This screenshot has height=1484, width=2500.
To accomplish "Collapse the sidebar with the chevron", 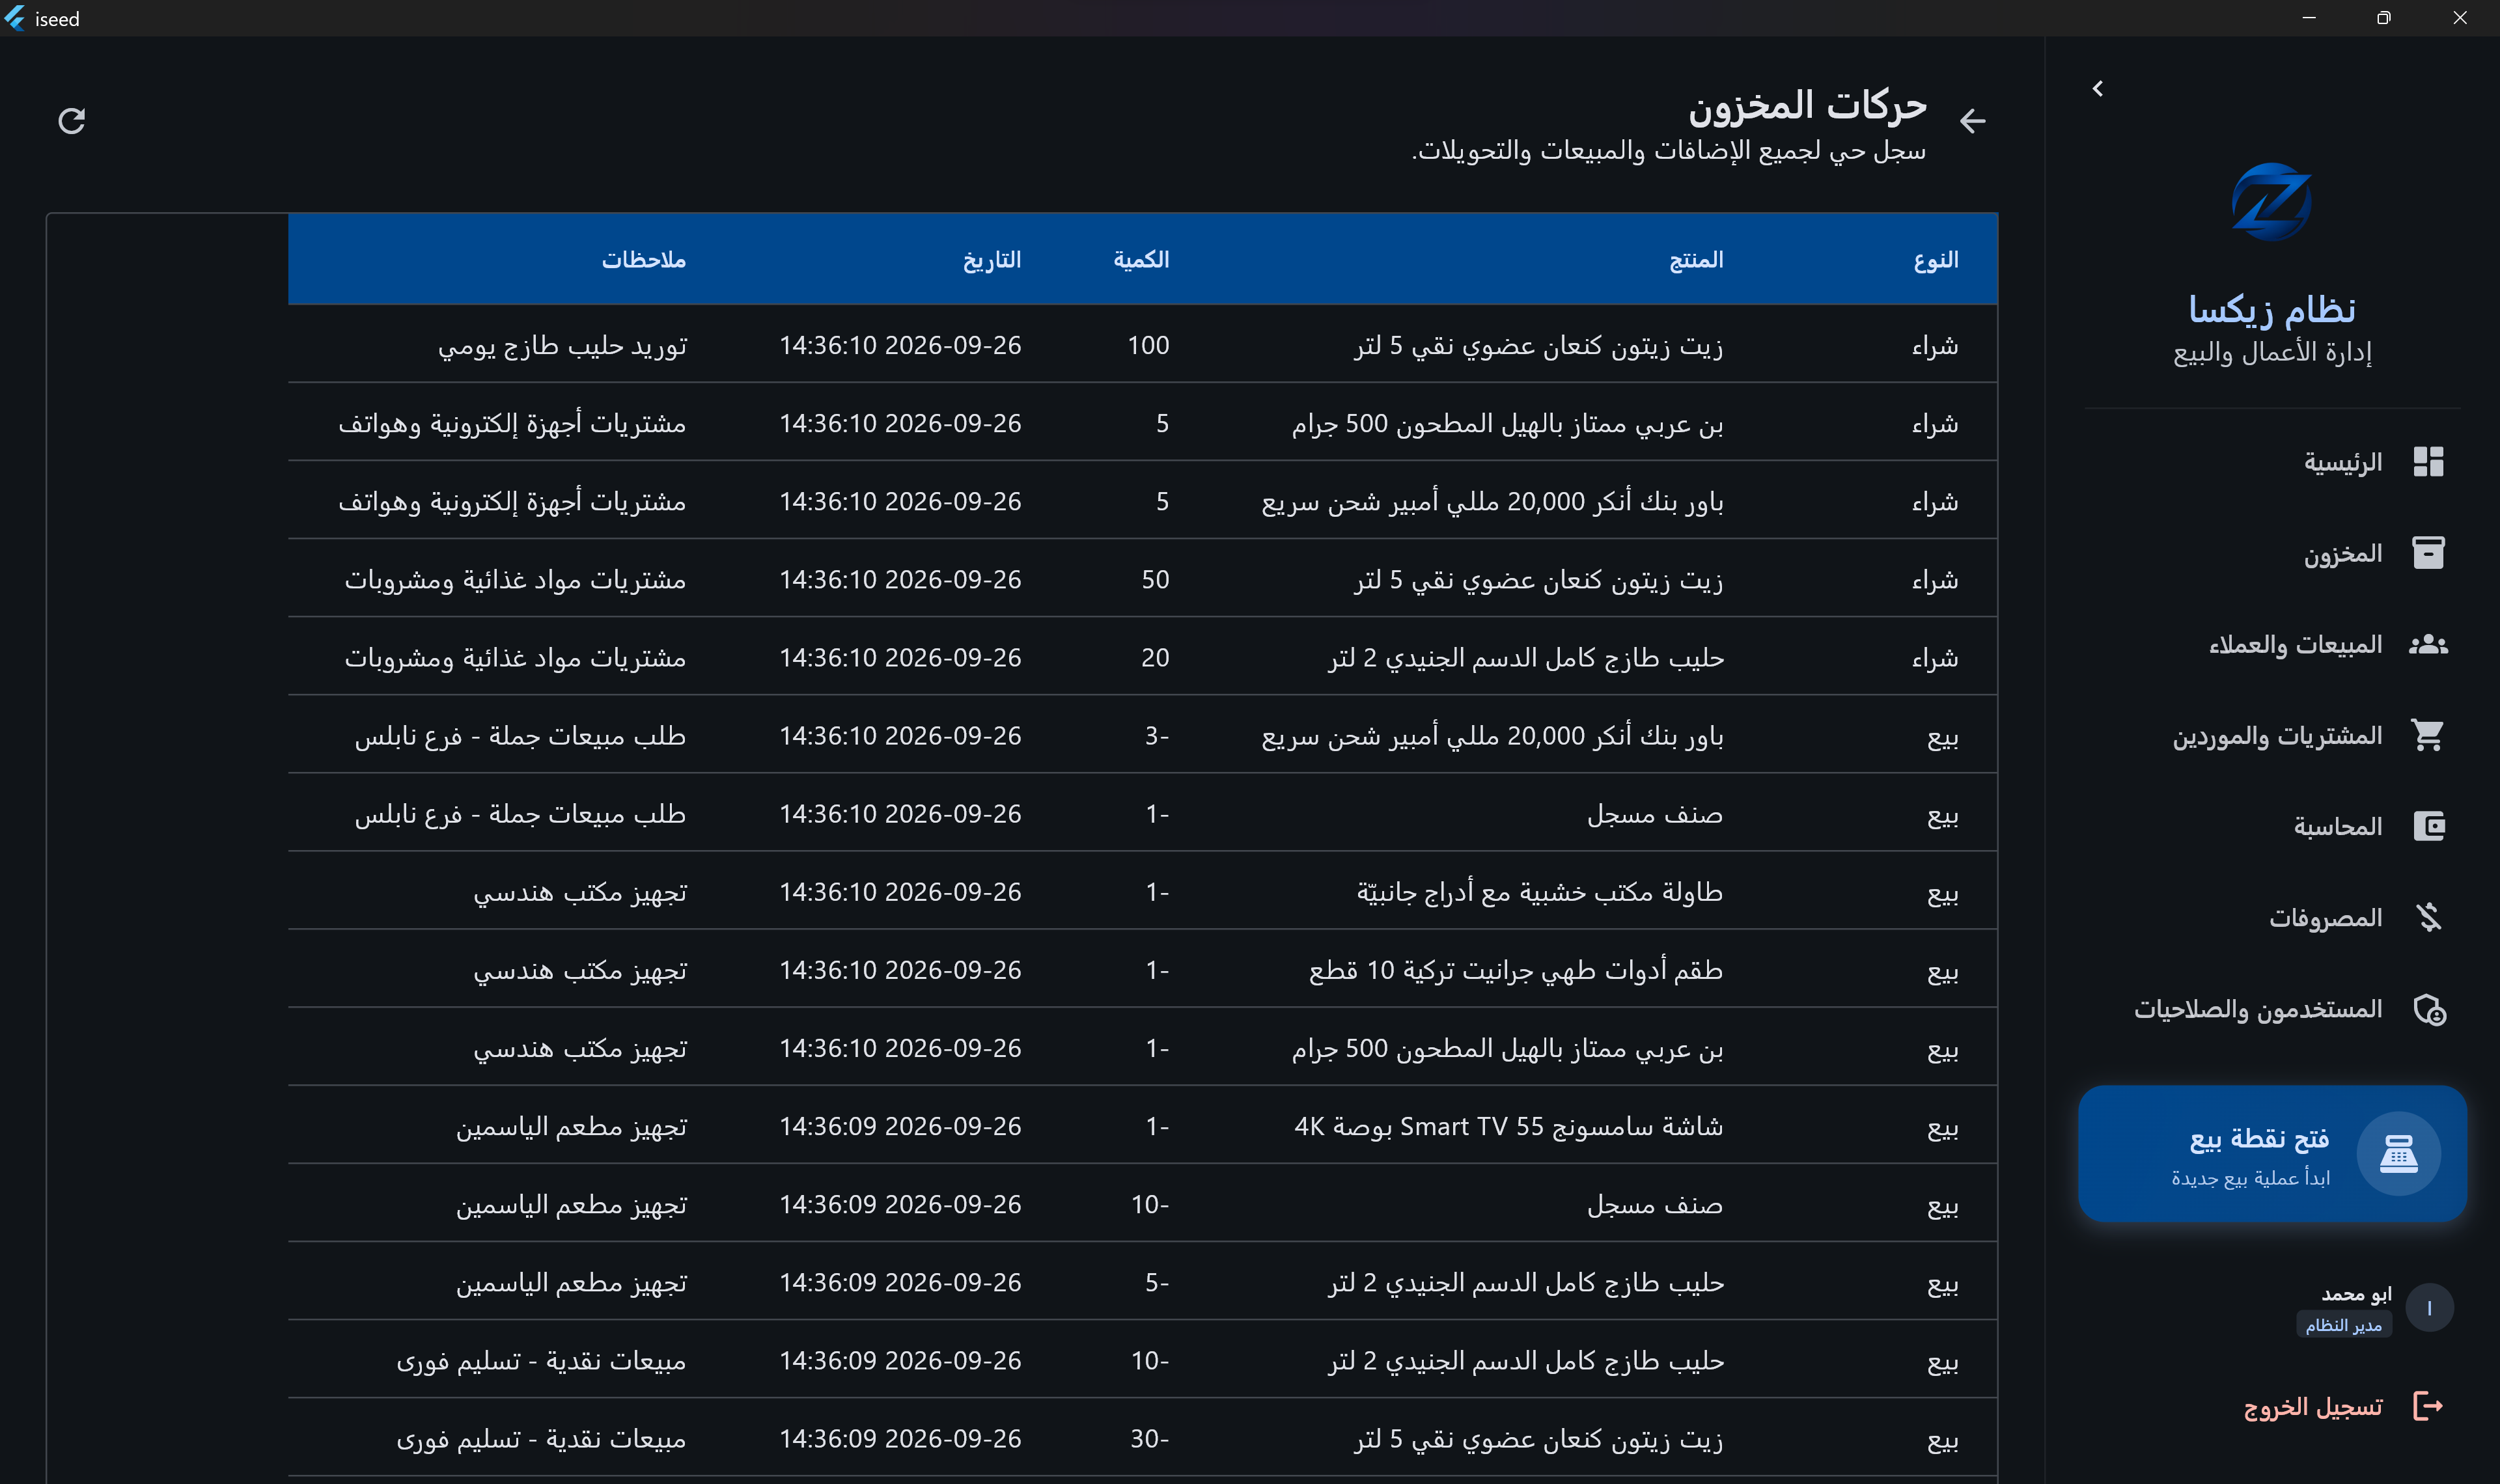I will tap(2098, 89).
